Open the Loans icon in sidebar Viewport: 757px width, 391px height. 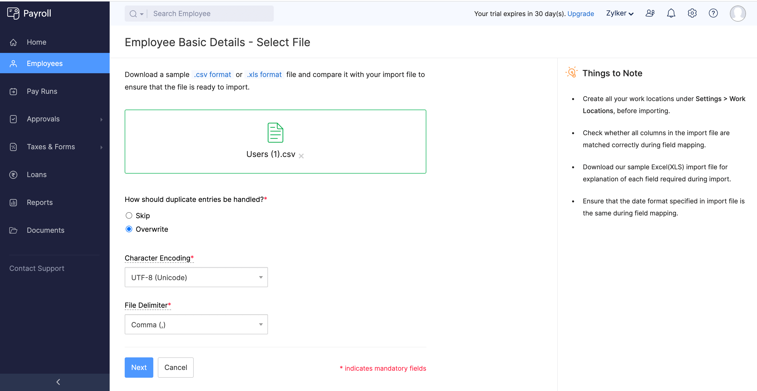coord(14,175)
